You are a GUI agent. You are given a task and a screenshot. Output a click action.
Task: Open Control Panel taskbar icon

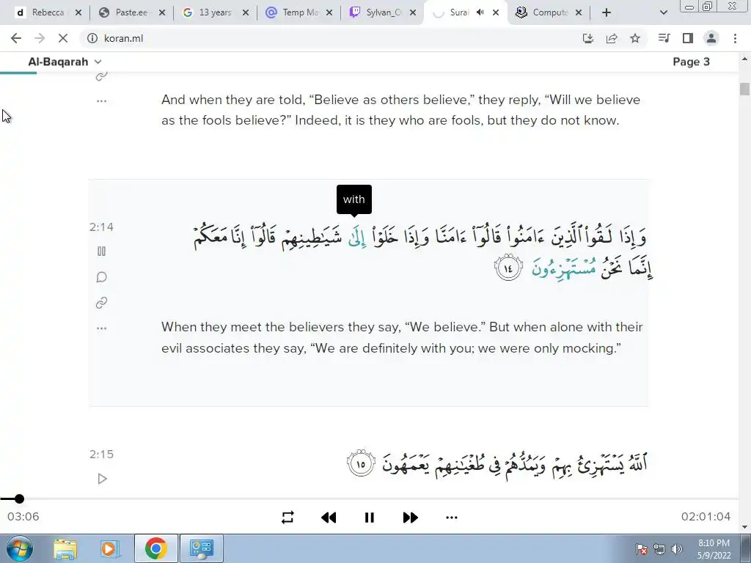click(x=201, y=548)
